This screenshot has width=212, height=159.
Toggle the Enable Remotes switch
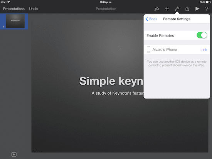coord(202,35)
